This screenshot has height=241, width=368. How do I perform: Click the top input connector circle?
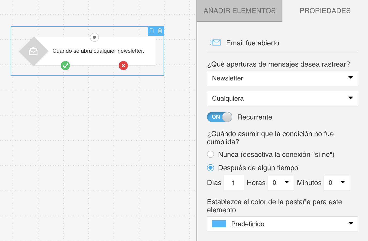(94, 37)
